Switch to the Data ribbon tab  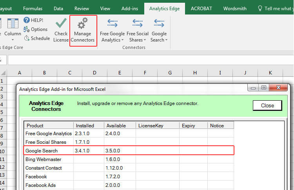point(58,9)
